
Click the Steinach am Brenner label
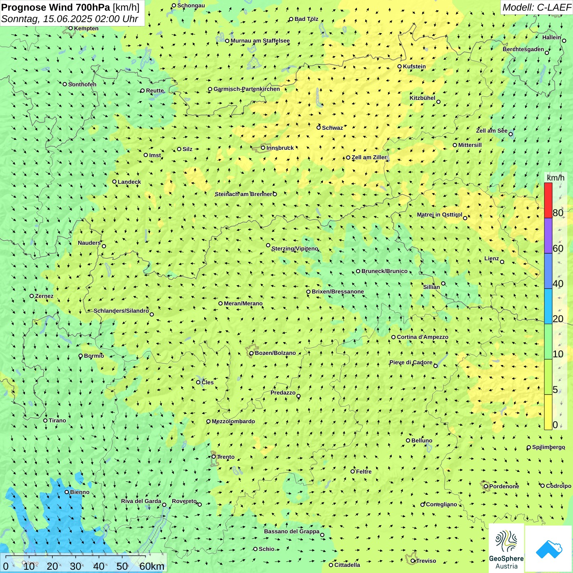pos(243,194)
